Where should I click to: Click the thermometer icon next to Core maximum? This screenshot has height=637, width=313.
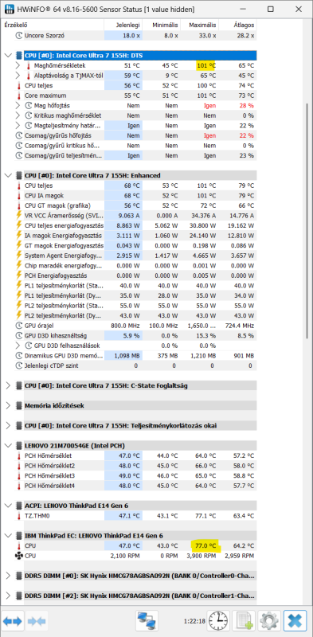pyautogui.click(x=18, y=96)
